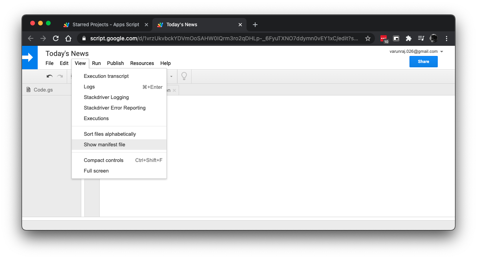Expand the toolbar dropdown arrow beside the lightbulb

[171, 77]
